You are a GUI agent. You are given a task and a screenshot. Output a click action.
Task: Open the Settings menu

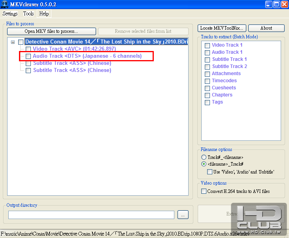click(10, 14)
